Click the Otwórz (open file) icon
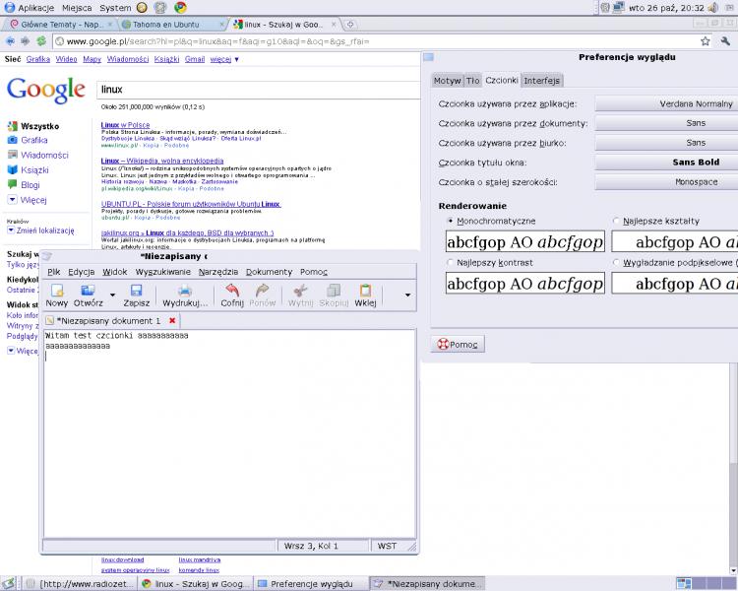Image resolution: width=738 pixels, height=591 pixels. coord(88,292)
